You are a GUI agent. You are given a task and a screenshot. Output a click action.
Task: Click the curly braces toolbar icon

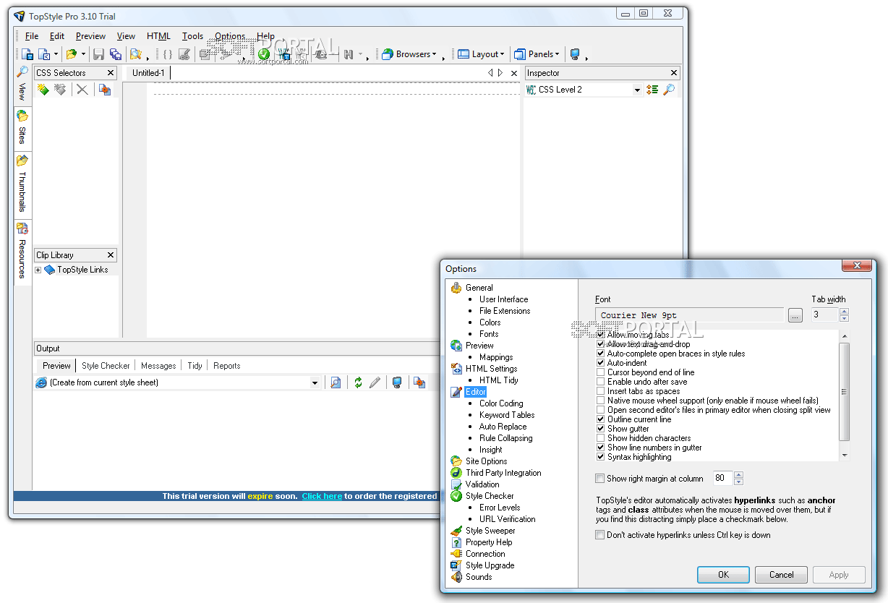click(167, 54)
